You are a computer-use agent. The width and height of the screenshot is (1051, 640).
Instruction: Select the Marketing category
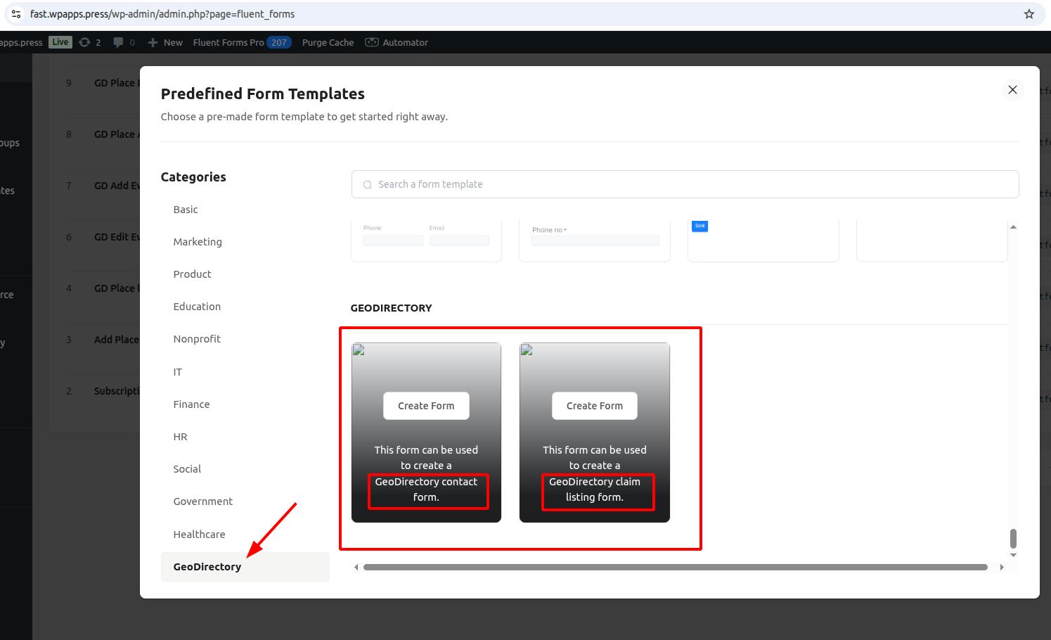click(x=198, y=242)
